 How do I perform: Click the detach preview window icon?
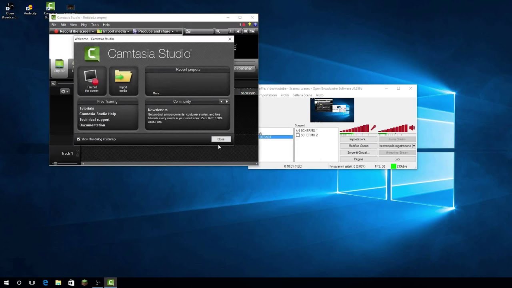coord(252,31)
